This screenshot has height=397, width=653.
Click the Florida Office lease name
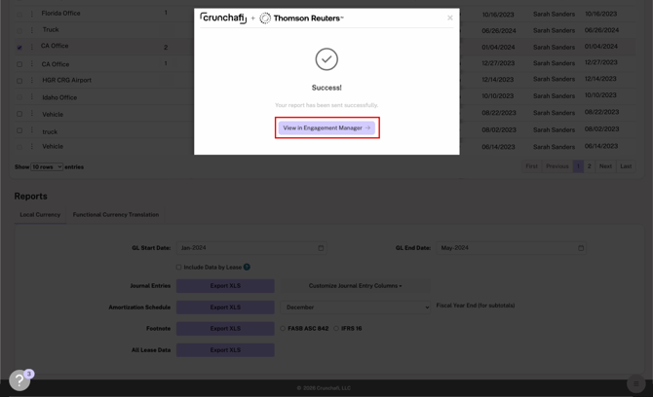click(x=60, y=14)
